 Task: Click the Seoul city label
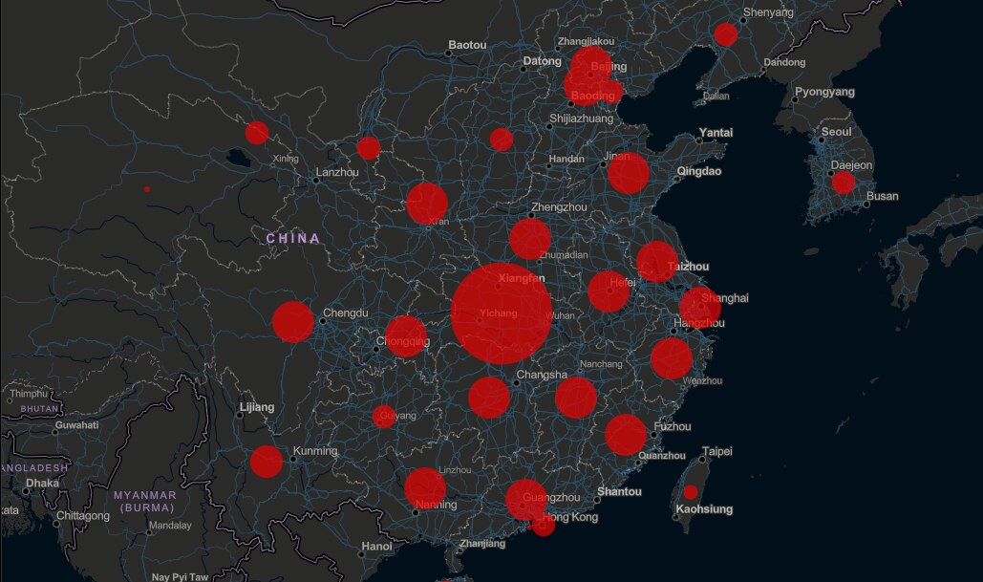pos(836,132)
